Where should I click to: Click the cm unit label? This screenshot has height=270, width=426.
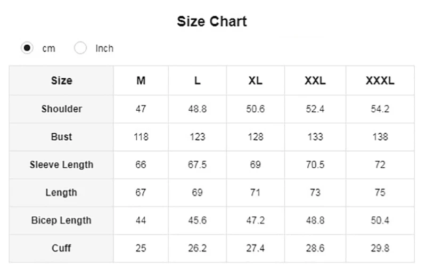click(x=48, y=48)
